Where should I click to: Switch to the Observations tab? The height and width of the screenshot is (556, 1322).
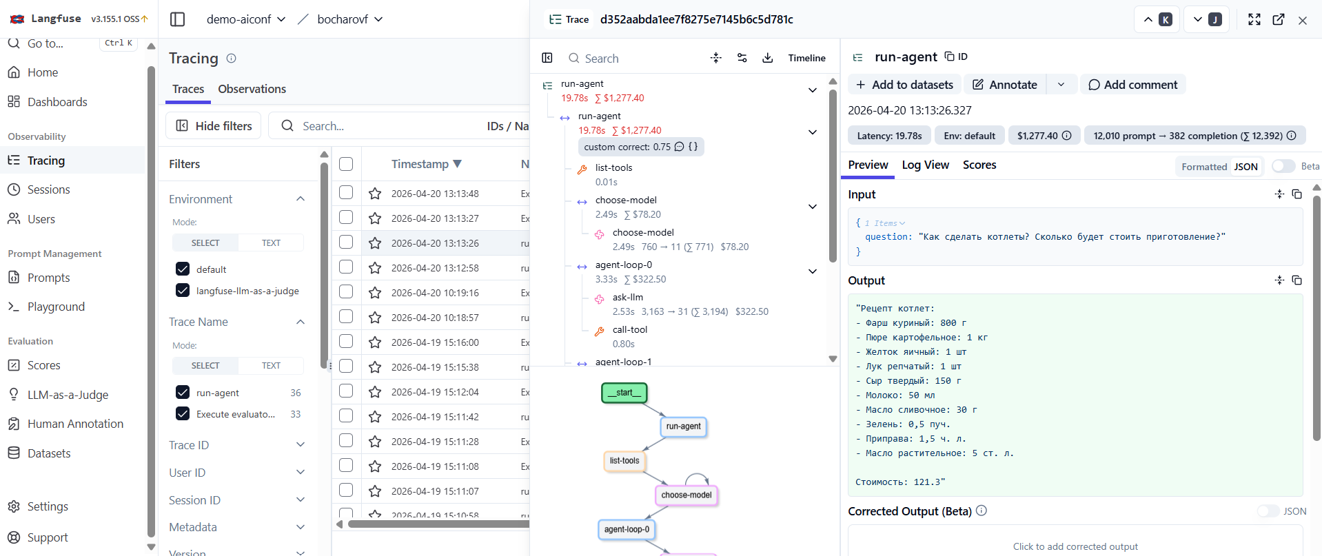[252, 89]
